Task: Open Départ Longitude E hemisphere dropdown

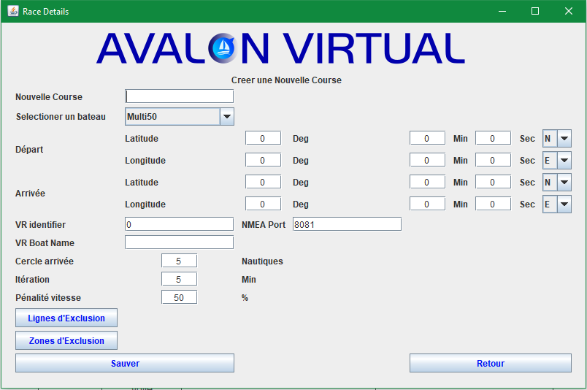Action: (557, 161)
